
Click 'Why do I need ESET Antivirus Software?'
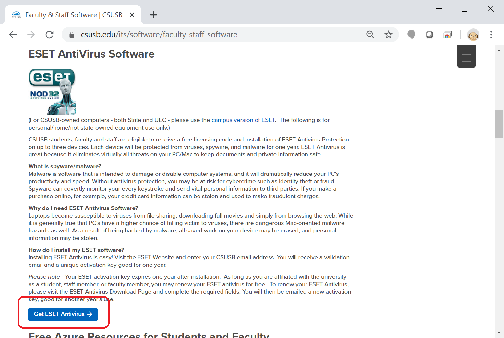pyautogui.click(x=83, y=208)
